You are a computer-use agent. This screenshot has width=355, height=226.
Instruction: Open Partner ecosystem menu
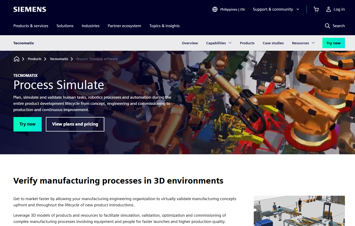[124, 26]
